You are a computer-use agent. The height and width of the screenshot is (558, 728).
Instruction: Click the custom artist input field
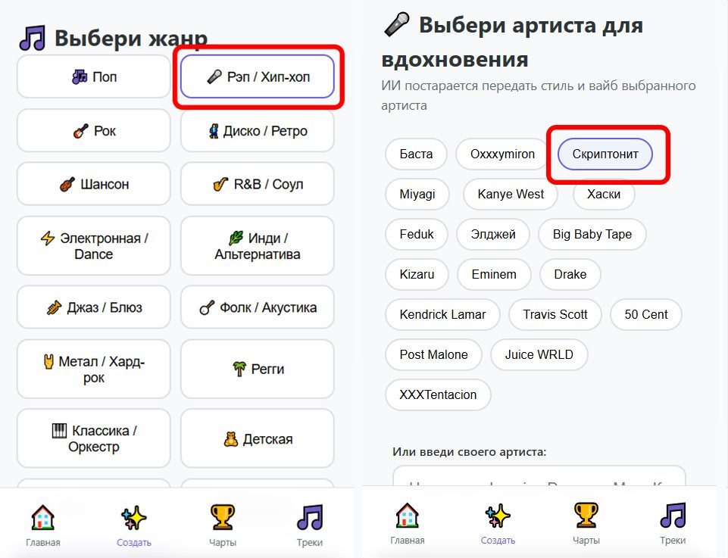538,479
